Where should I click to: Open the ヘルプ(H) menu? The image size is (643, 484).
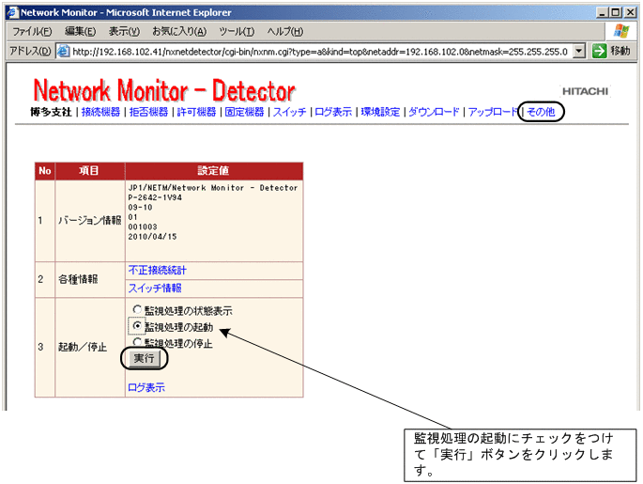(285, 32)
